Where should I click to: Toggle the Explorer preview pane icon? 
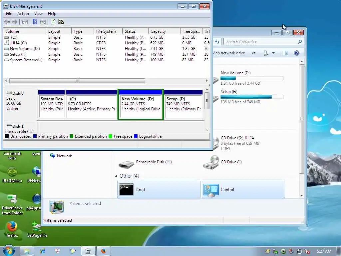285,53
